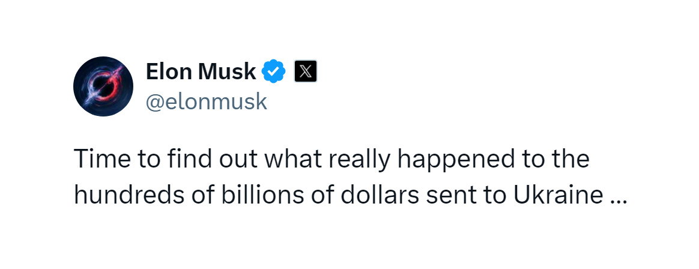Viewport: 699px width, 269px height.
Task: Open the Elon Musk display name link
Action: (x=201, y=72)
